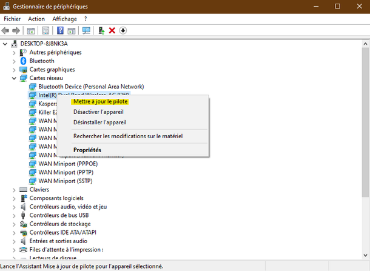Click scrollbar down arrow
This screenshot has width=370, height=271.
365,255
